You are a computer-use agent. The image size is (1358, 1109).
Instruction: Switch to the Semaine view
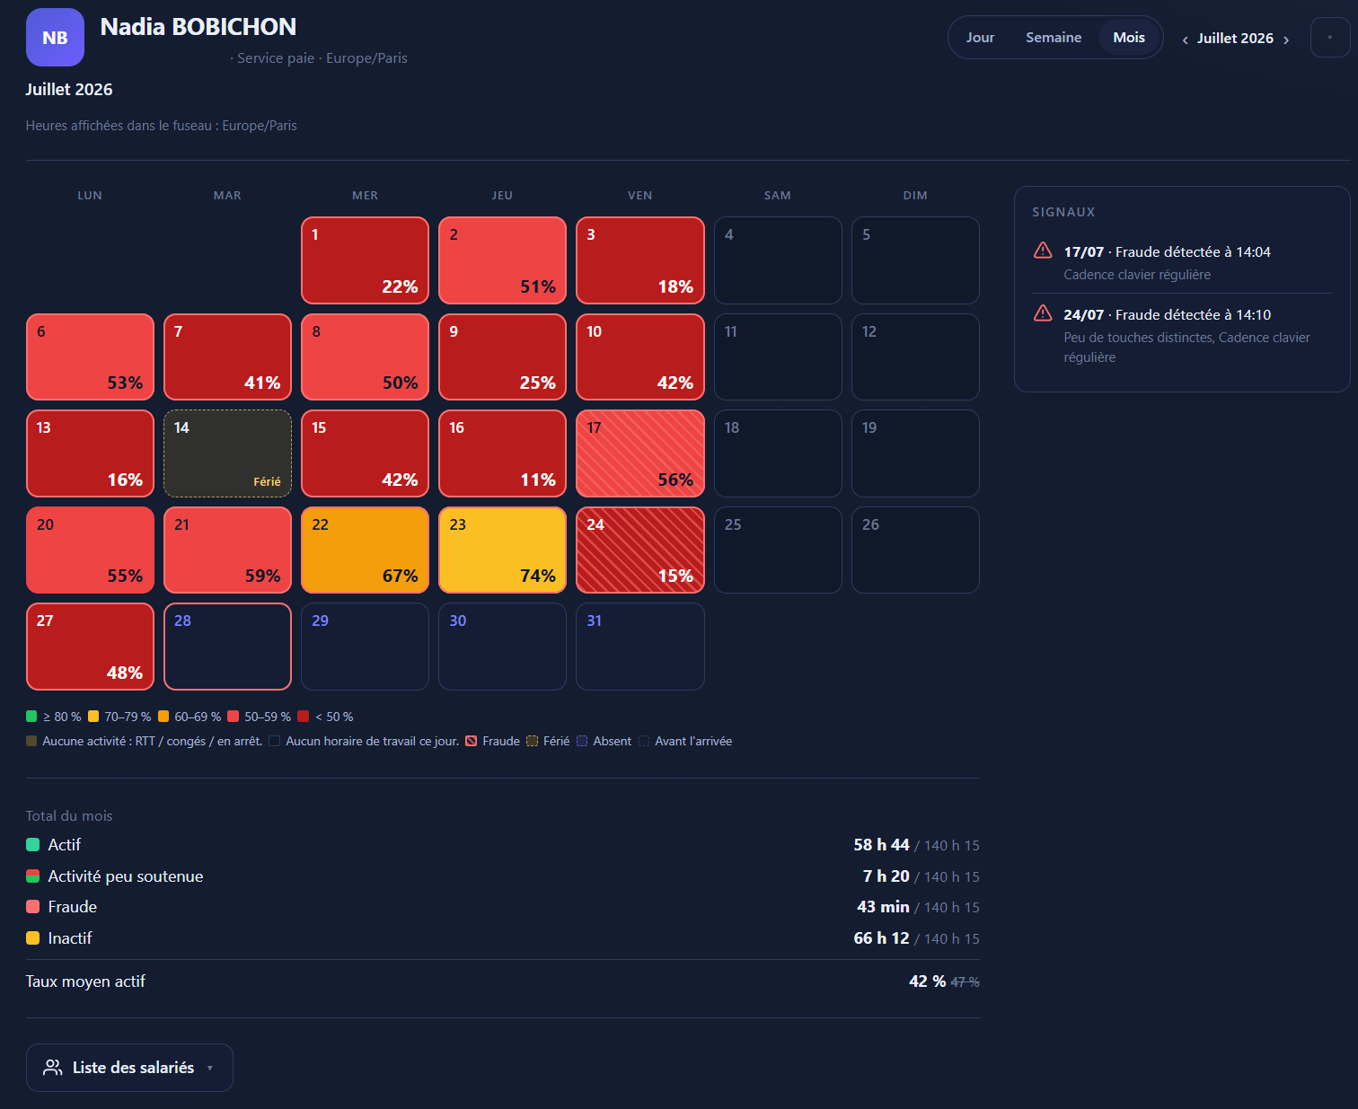pyautogui.click(x=1054, y=38)
